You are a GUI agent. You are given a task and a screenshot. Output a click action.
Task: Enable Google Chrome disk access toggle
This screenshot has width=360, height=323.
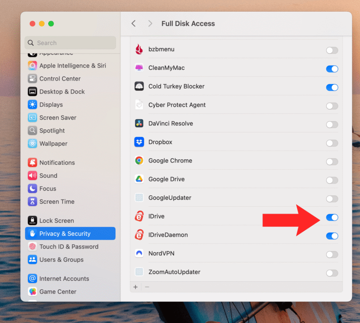332,162
